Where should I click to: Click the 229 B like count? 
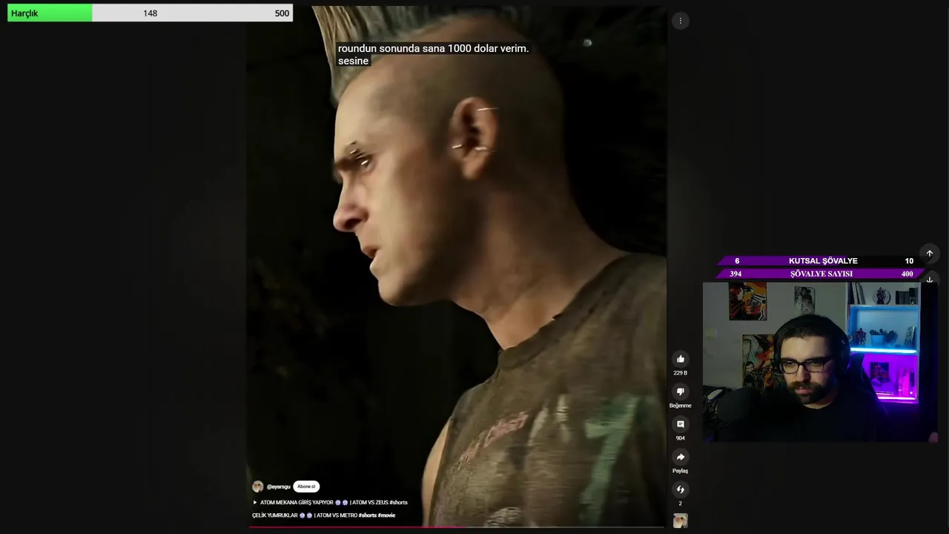(x=680, y=373)
